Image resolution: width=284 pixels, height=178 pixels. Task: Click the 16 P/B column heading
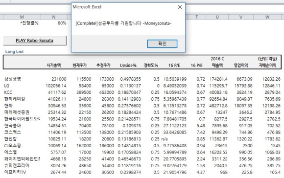[x=196, y=65]
